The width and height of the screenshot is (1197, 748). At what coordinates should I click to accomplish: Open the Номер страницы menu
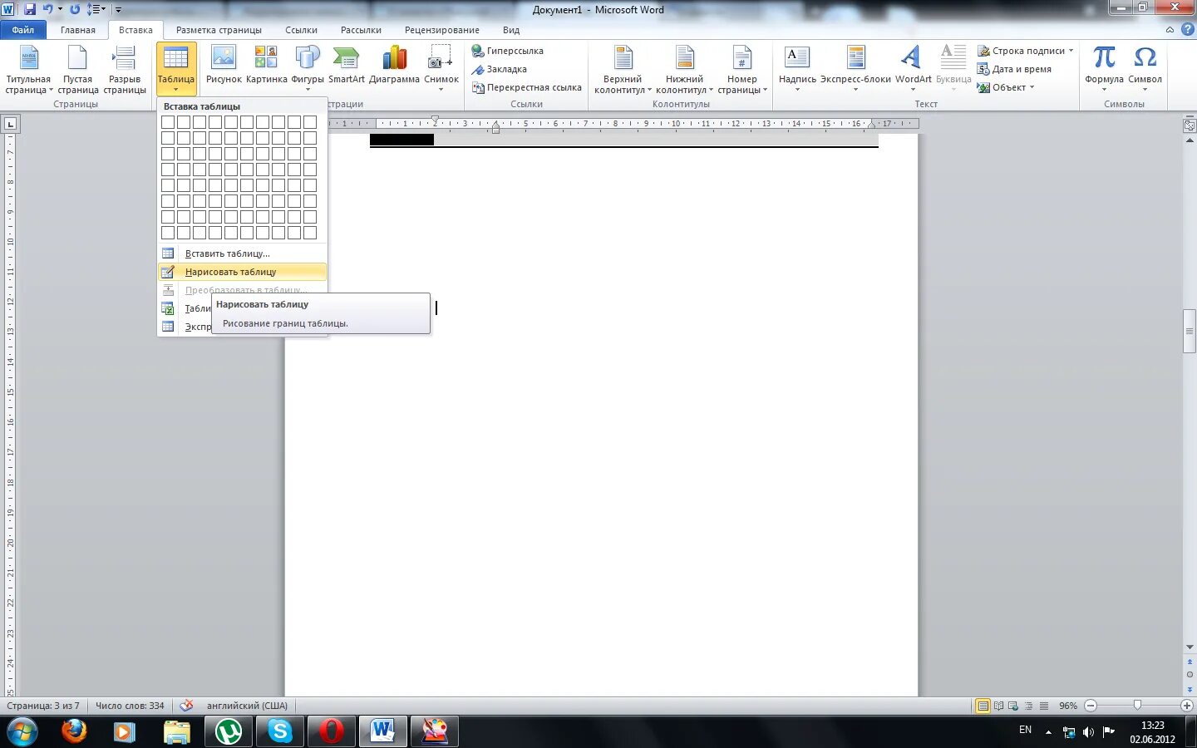click(741, 70)
